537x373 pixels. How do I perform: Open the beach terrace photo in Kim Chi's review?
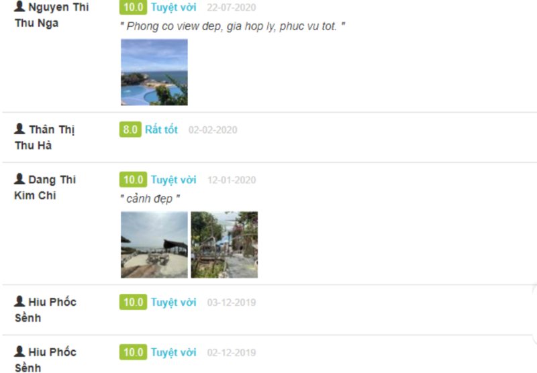tap(154, 245)
